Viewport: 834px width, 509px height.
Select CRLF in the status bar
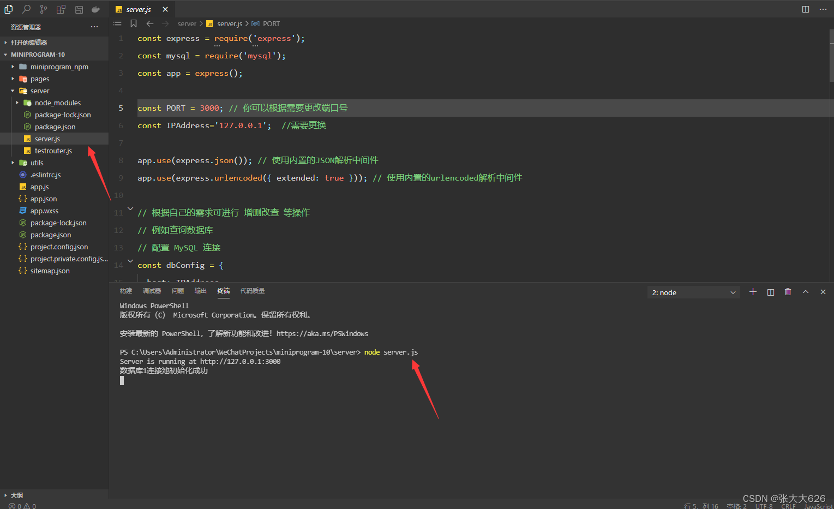pos(788,506)
